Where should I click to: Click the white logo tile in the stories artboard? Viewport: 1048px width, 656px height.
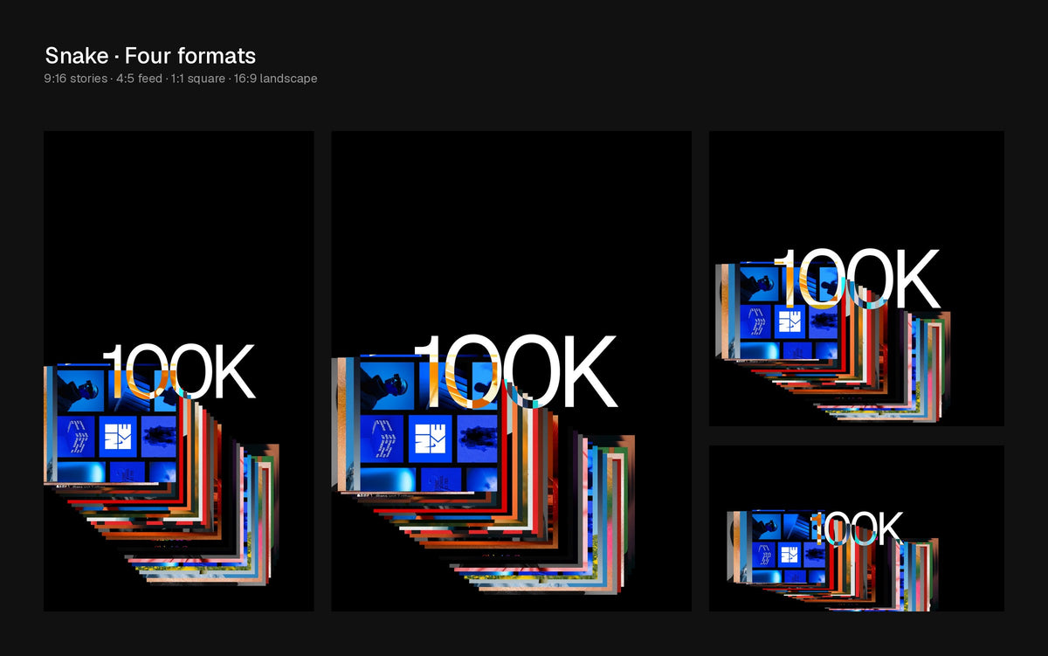[x=119, y=436]
